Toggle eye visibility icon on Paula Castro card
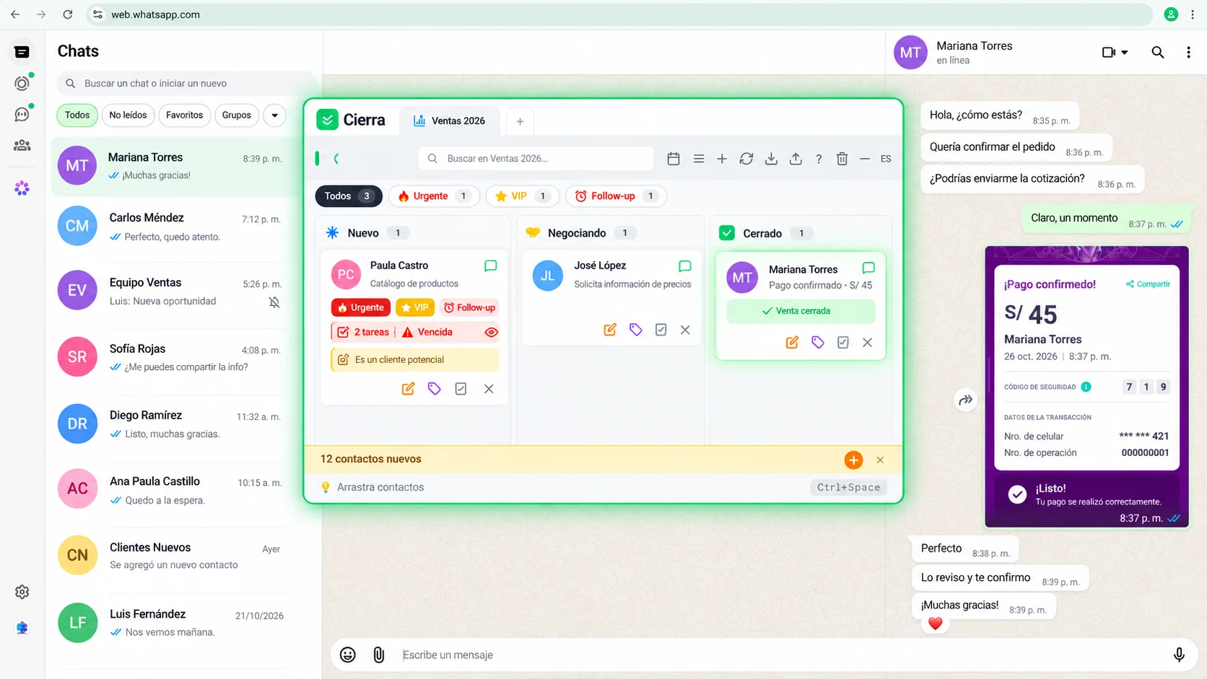Viewport: 1207px width, 679px height. [491, 333]
